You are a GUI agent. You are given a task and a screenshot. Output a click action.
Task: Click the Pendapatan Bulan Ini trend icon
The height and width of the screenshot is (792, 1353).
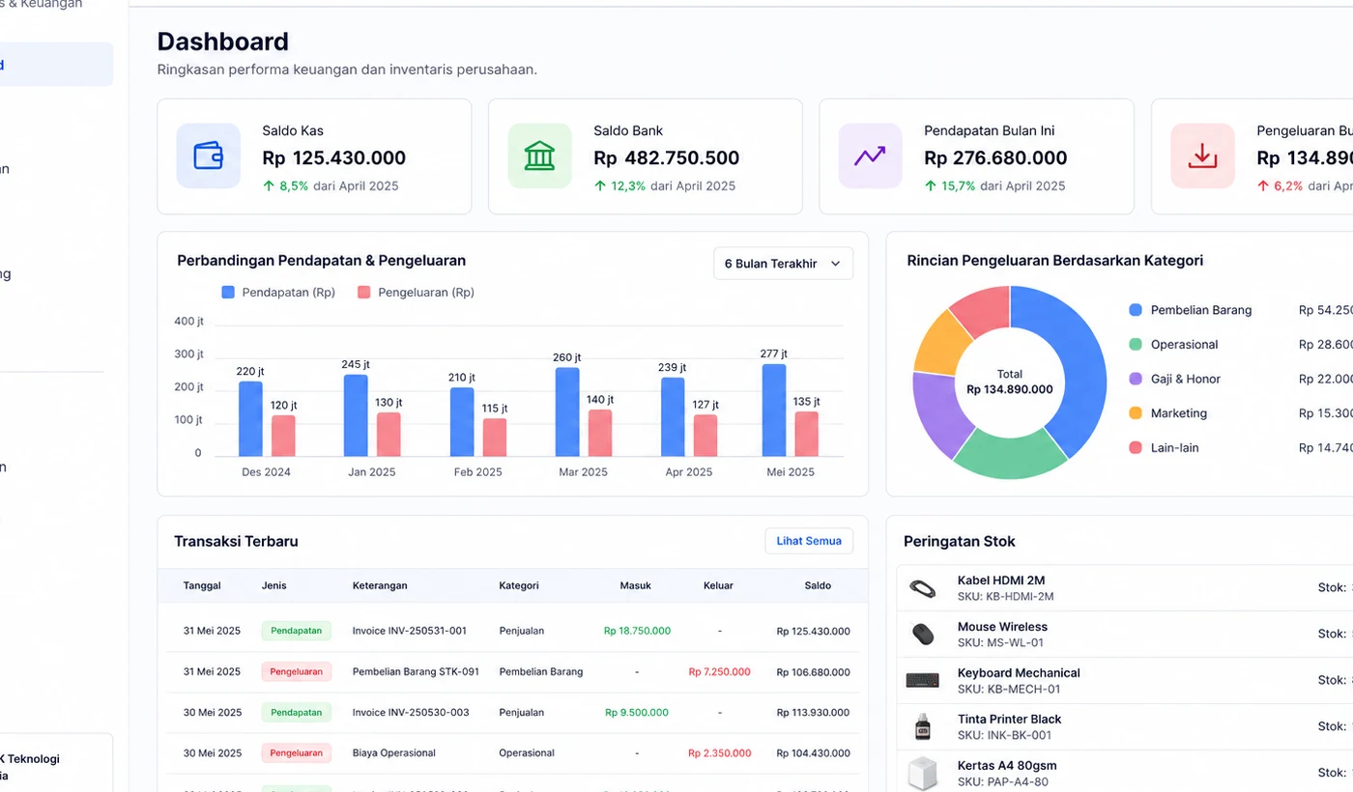[870, 156]
